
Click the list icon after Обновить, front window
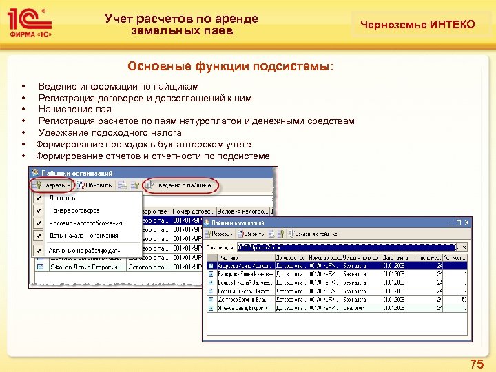pyautogui.click(x=271, y=234)
